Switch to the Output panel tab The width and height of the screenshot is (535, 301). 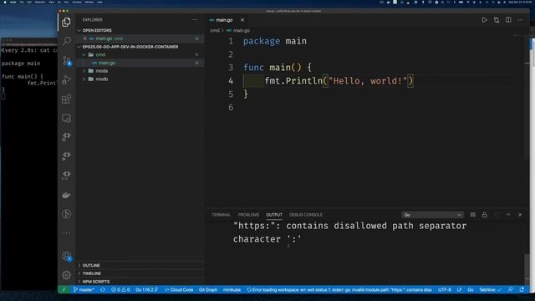click(x=274, y=215)
